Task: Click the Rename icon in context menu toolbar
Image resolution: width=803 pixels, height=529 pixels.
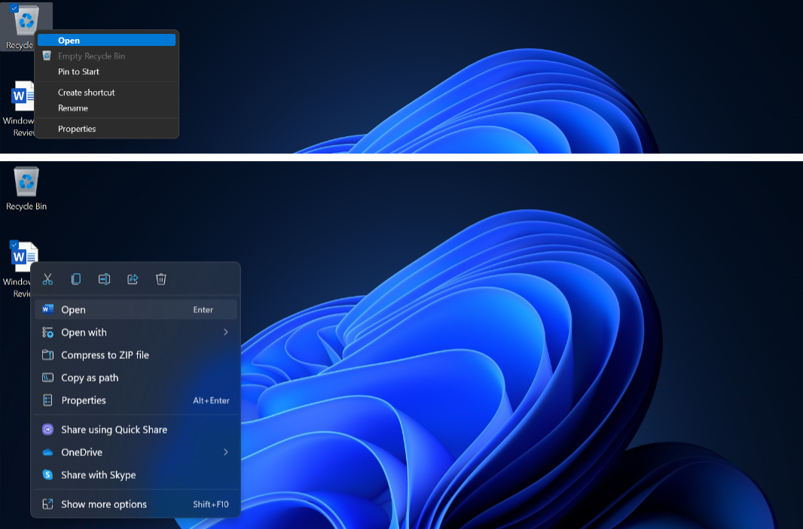Action: pyautogui.click(x=104, y=279)
